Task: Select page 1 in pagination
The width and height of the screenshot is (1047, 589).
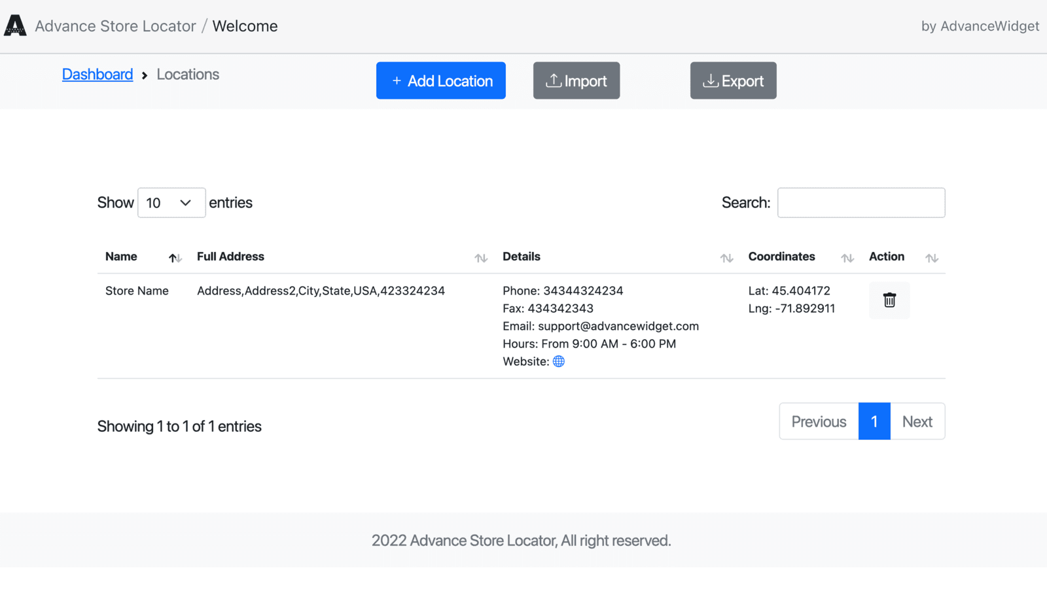Action: (x=874, y=421)
